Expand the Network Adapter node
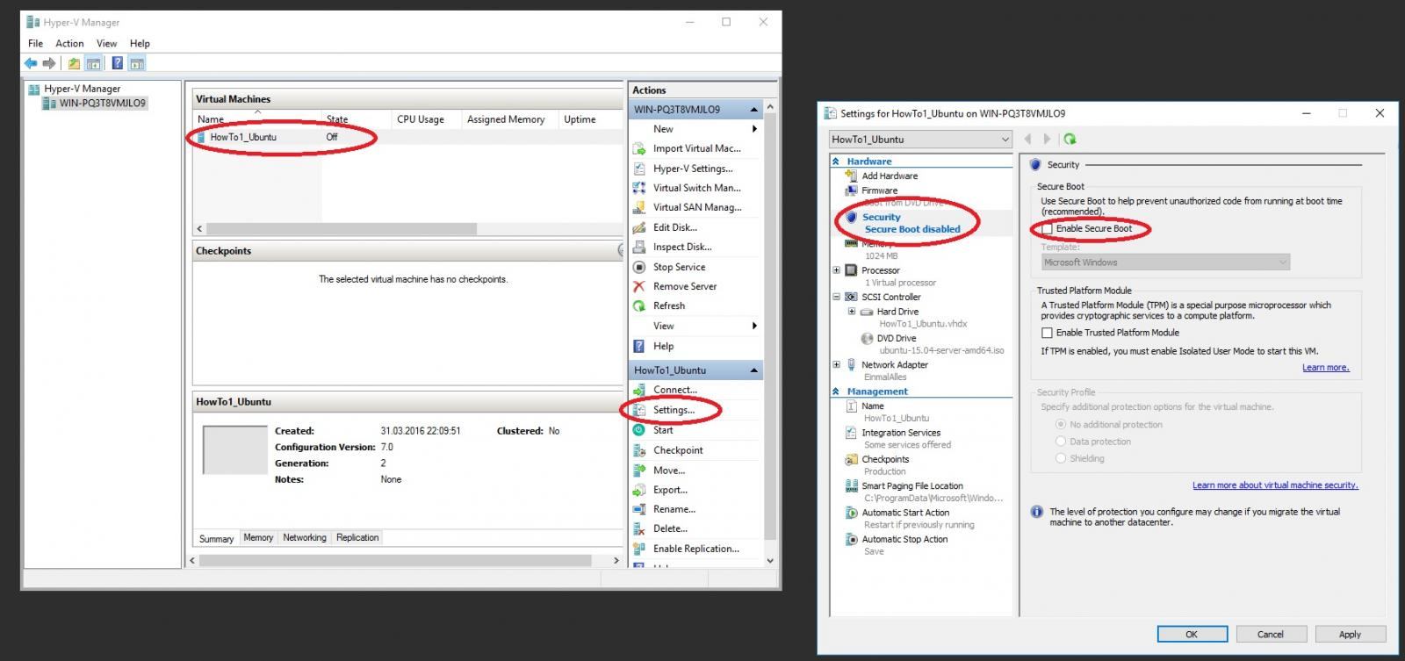Image resolution: width=1405 pixels, height=661 pixels. point(836,364)
